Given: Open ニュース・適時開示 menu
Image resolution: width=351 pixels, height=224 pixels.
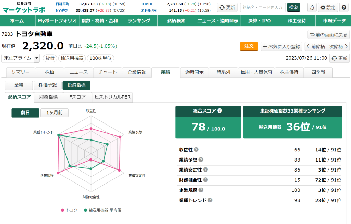Looking at the screenshot, I should (218, 21).
